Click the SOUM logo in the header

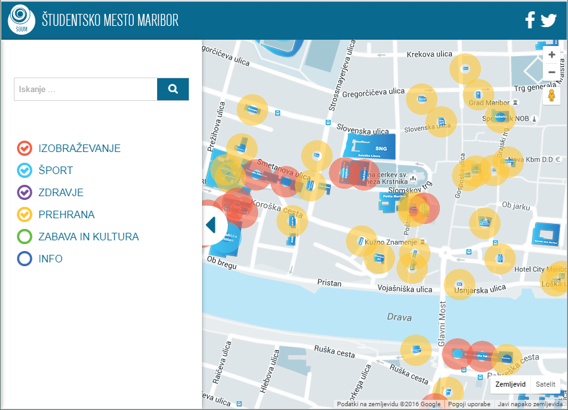(x=21, y=20)
